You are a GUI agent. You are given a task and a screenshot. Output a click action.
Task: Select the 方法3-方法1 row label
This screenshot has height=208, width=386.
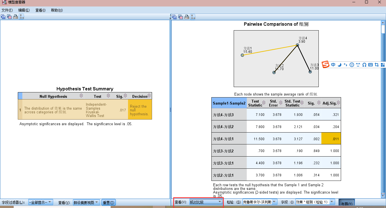coord(229,163)
